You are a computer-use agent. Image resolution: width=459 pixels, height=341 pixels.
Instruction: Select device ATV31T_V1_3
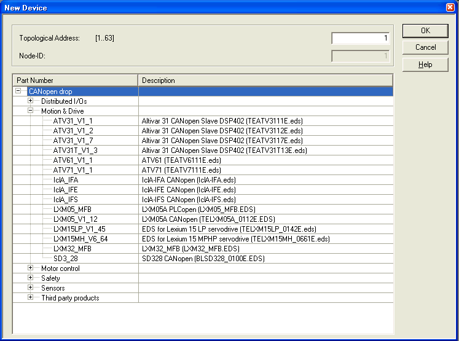(75, 151)
